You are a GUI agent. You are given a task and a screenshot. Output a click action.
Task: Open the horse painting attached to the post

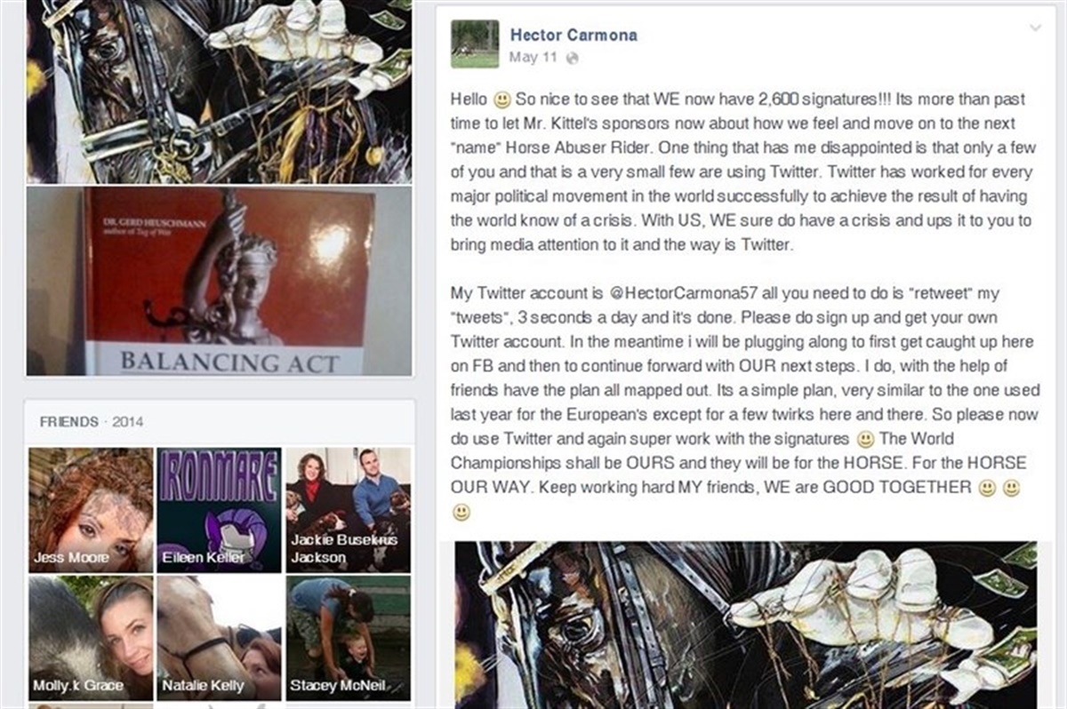[745, 624]
